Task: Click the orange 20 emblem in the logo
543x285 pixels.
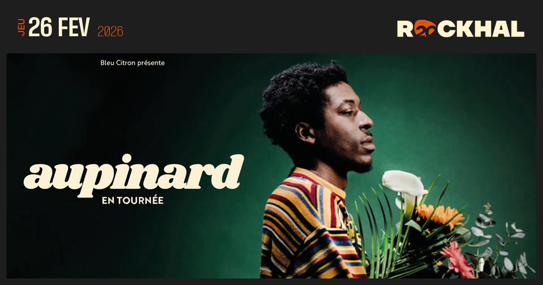Action: (425, 29)
